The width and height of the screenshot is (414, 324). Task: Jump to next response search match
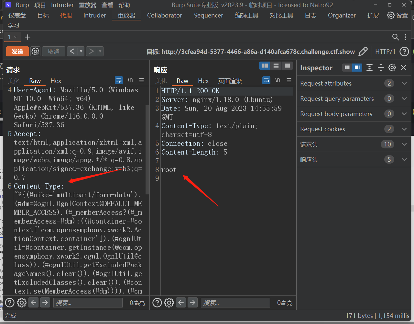point(193,303)
